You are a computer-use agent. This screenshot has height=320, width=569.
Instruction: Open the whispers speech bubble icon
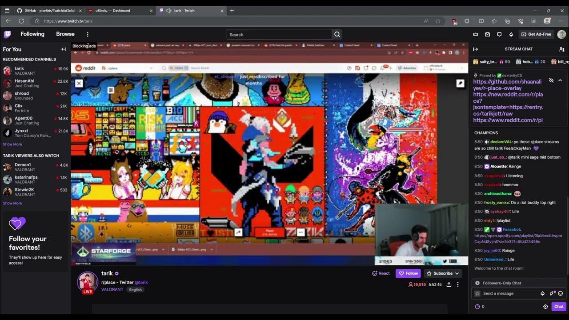click(x=499, y=34)
